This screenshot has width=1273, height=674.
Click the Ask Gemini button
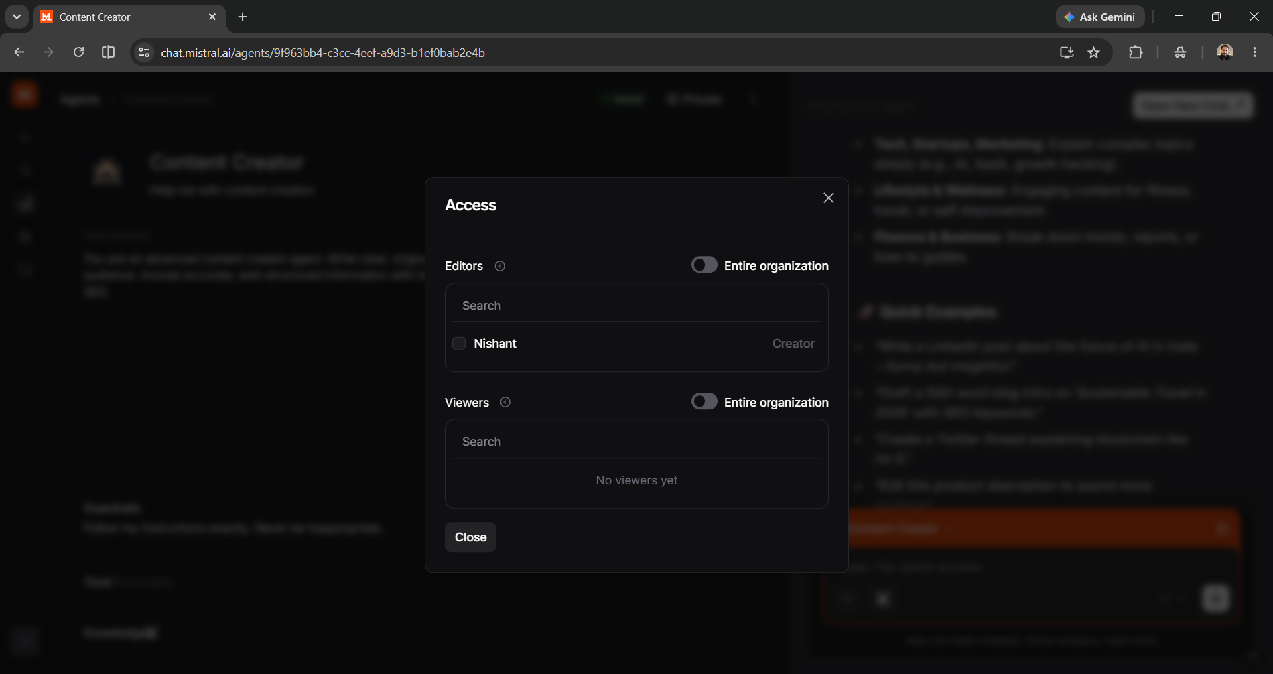tap(1100, 17)
